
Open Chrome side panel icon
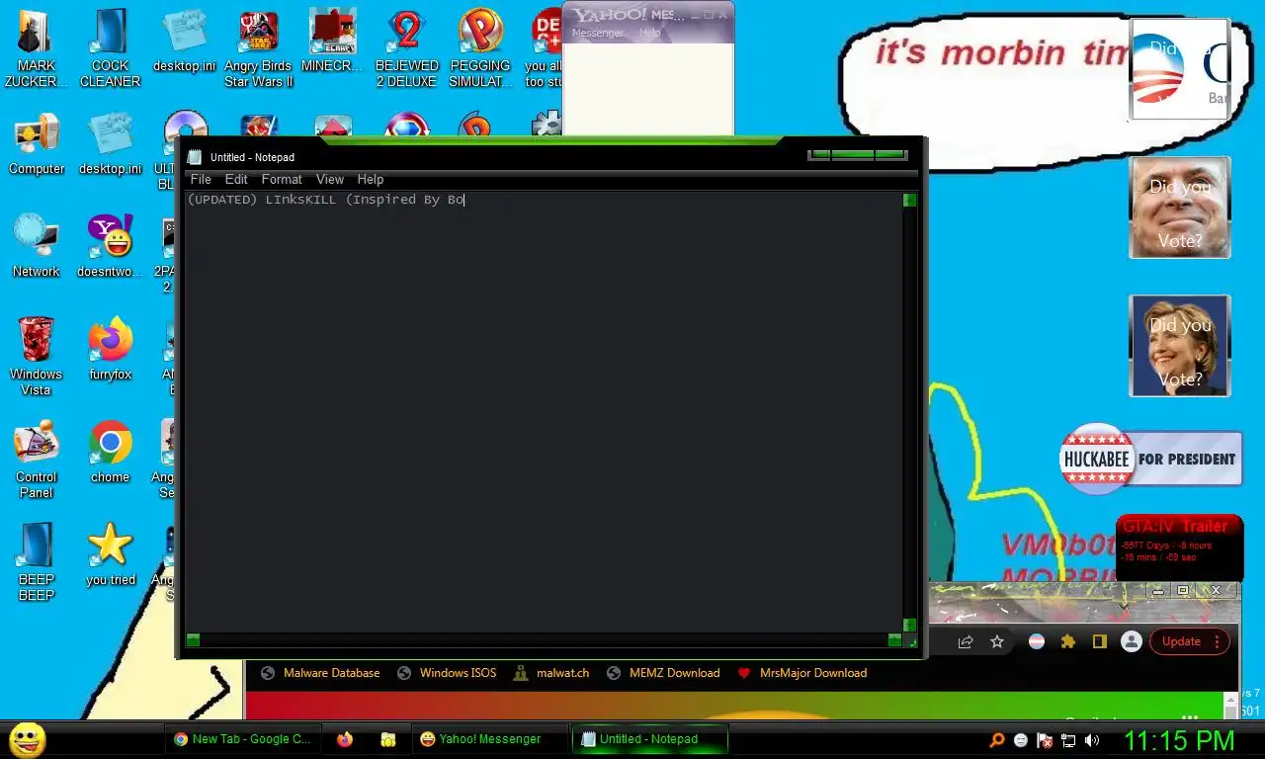[x=1100, y=641]
